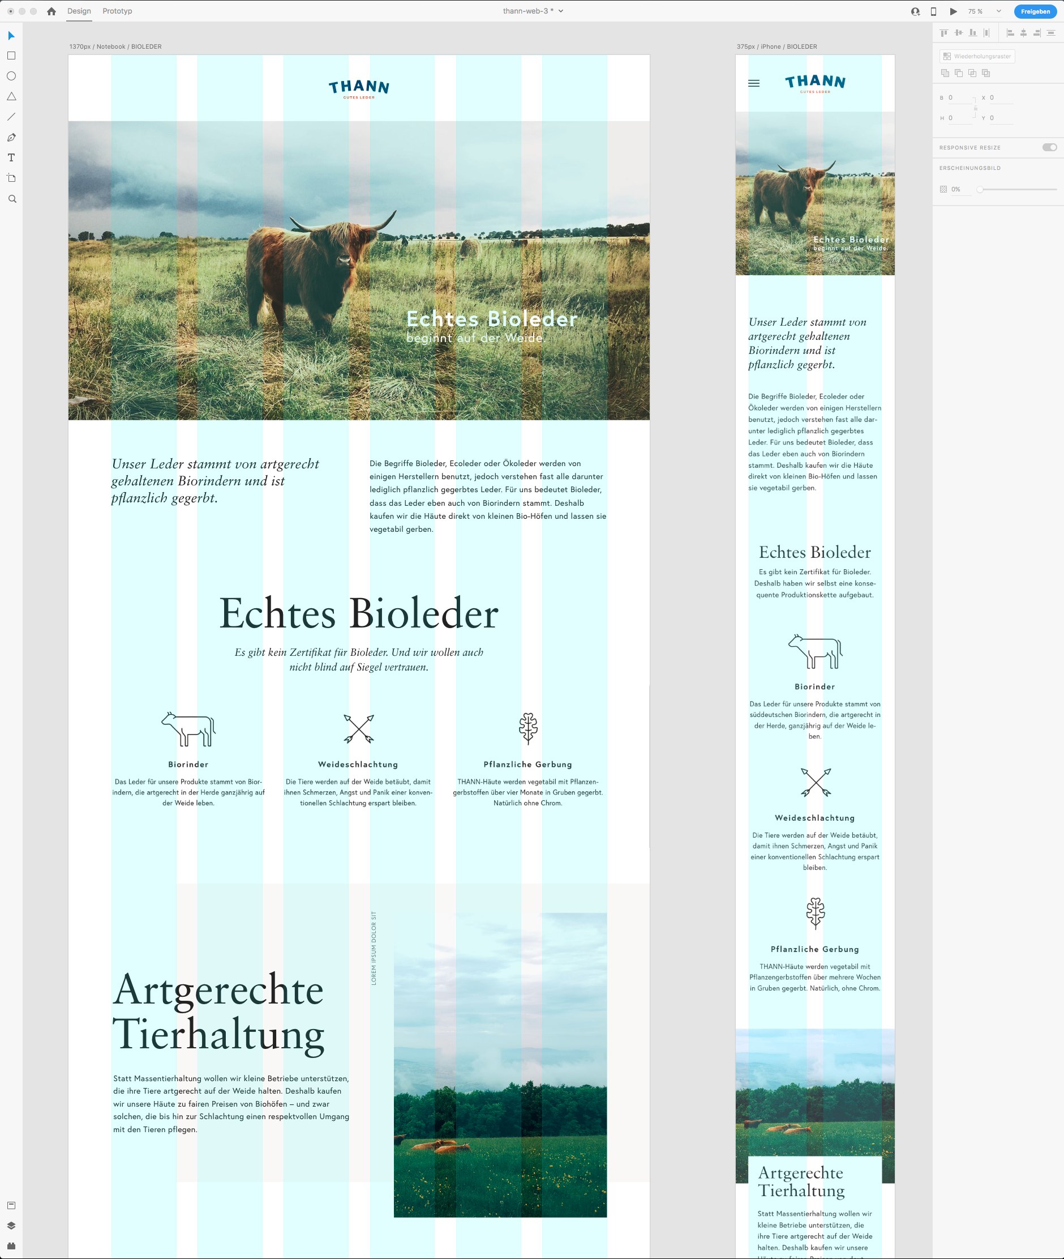Select the Zoom magnifier tool
Image resolution: width=1064 pixels, height=1259 pixels.
click(11, 199)
